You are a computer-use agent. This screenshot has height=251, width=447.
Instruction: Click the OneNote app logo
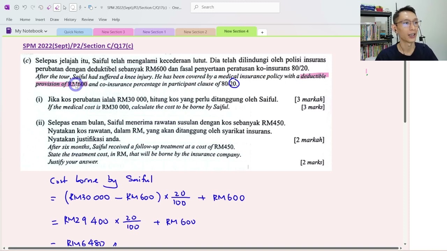coord(7,7)
